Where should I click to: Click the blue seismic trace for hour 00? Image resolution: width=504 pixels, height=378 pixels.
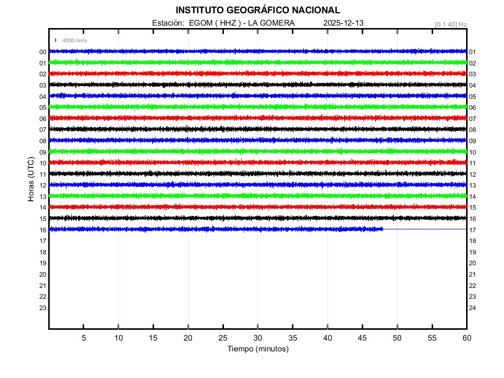click(257, 51)
